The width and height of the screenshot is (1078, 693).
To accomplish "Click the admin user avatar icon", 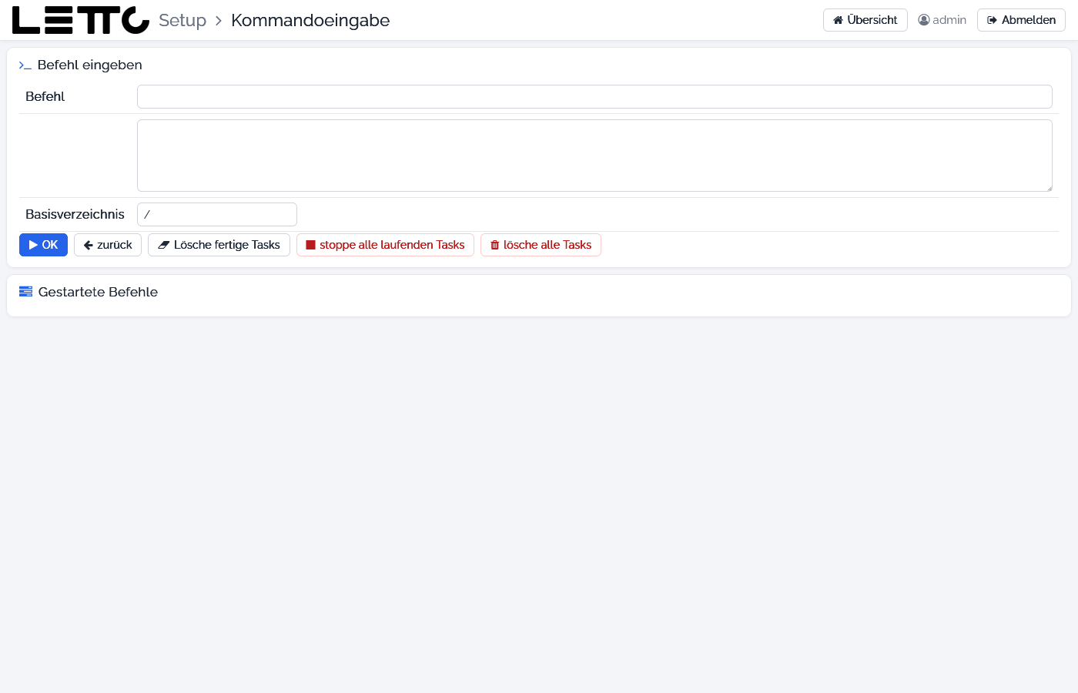I will coord(924,20).
